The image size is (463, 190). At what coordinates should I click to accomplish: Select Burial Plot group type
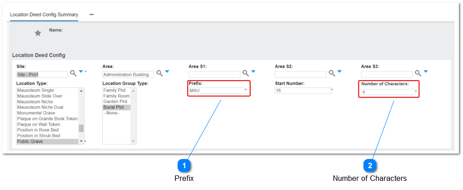click(x=116, y=107)
